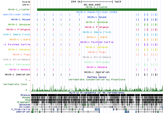The width and height of the screenshot is (163, 113).
Task: Select the X_tropicalis alignment row label
Action: 21,109
